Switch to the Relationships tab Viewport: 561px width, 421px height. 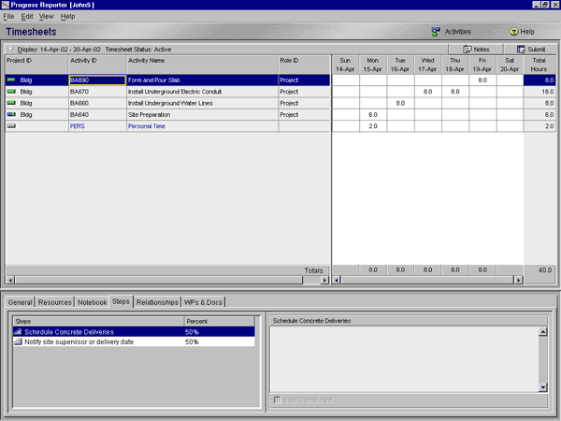coord(157,302)
